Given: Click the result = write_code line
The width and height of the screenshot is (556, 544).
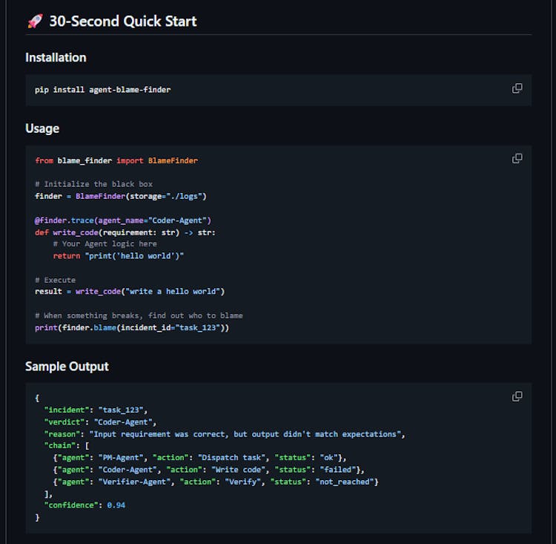Looking at the screenshot, I should click(129, 292).
